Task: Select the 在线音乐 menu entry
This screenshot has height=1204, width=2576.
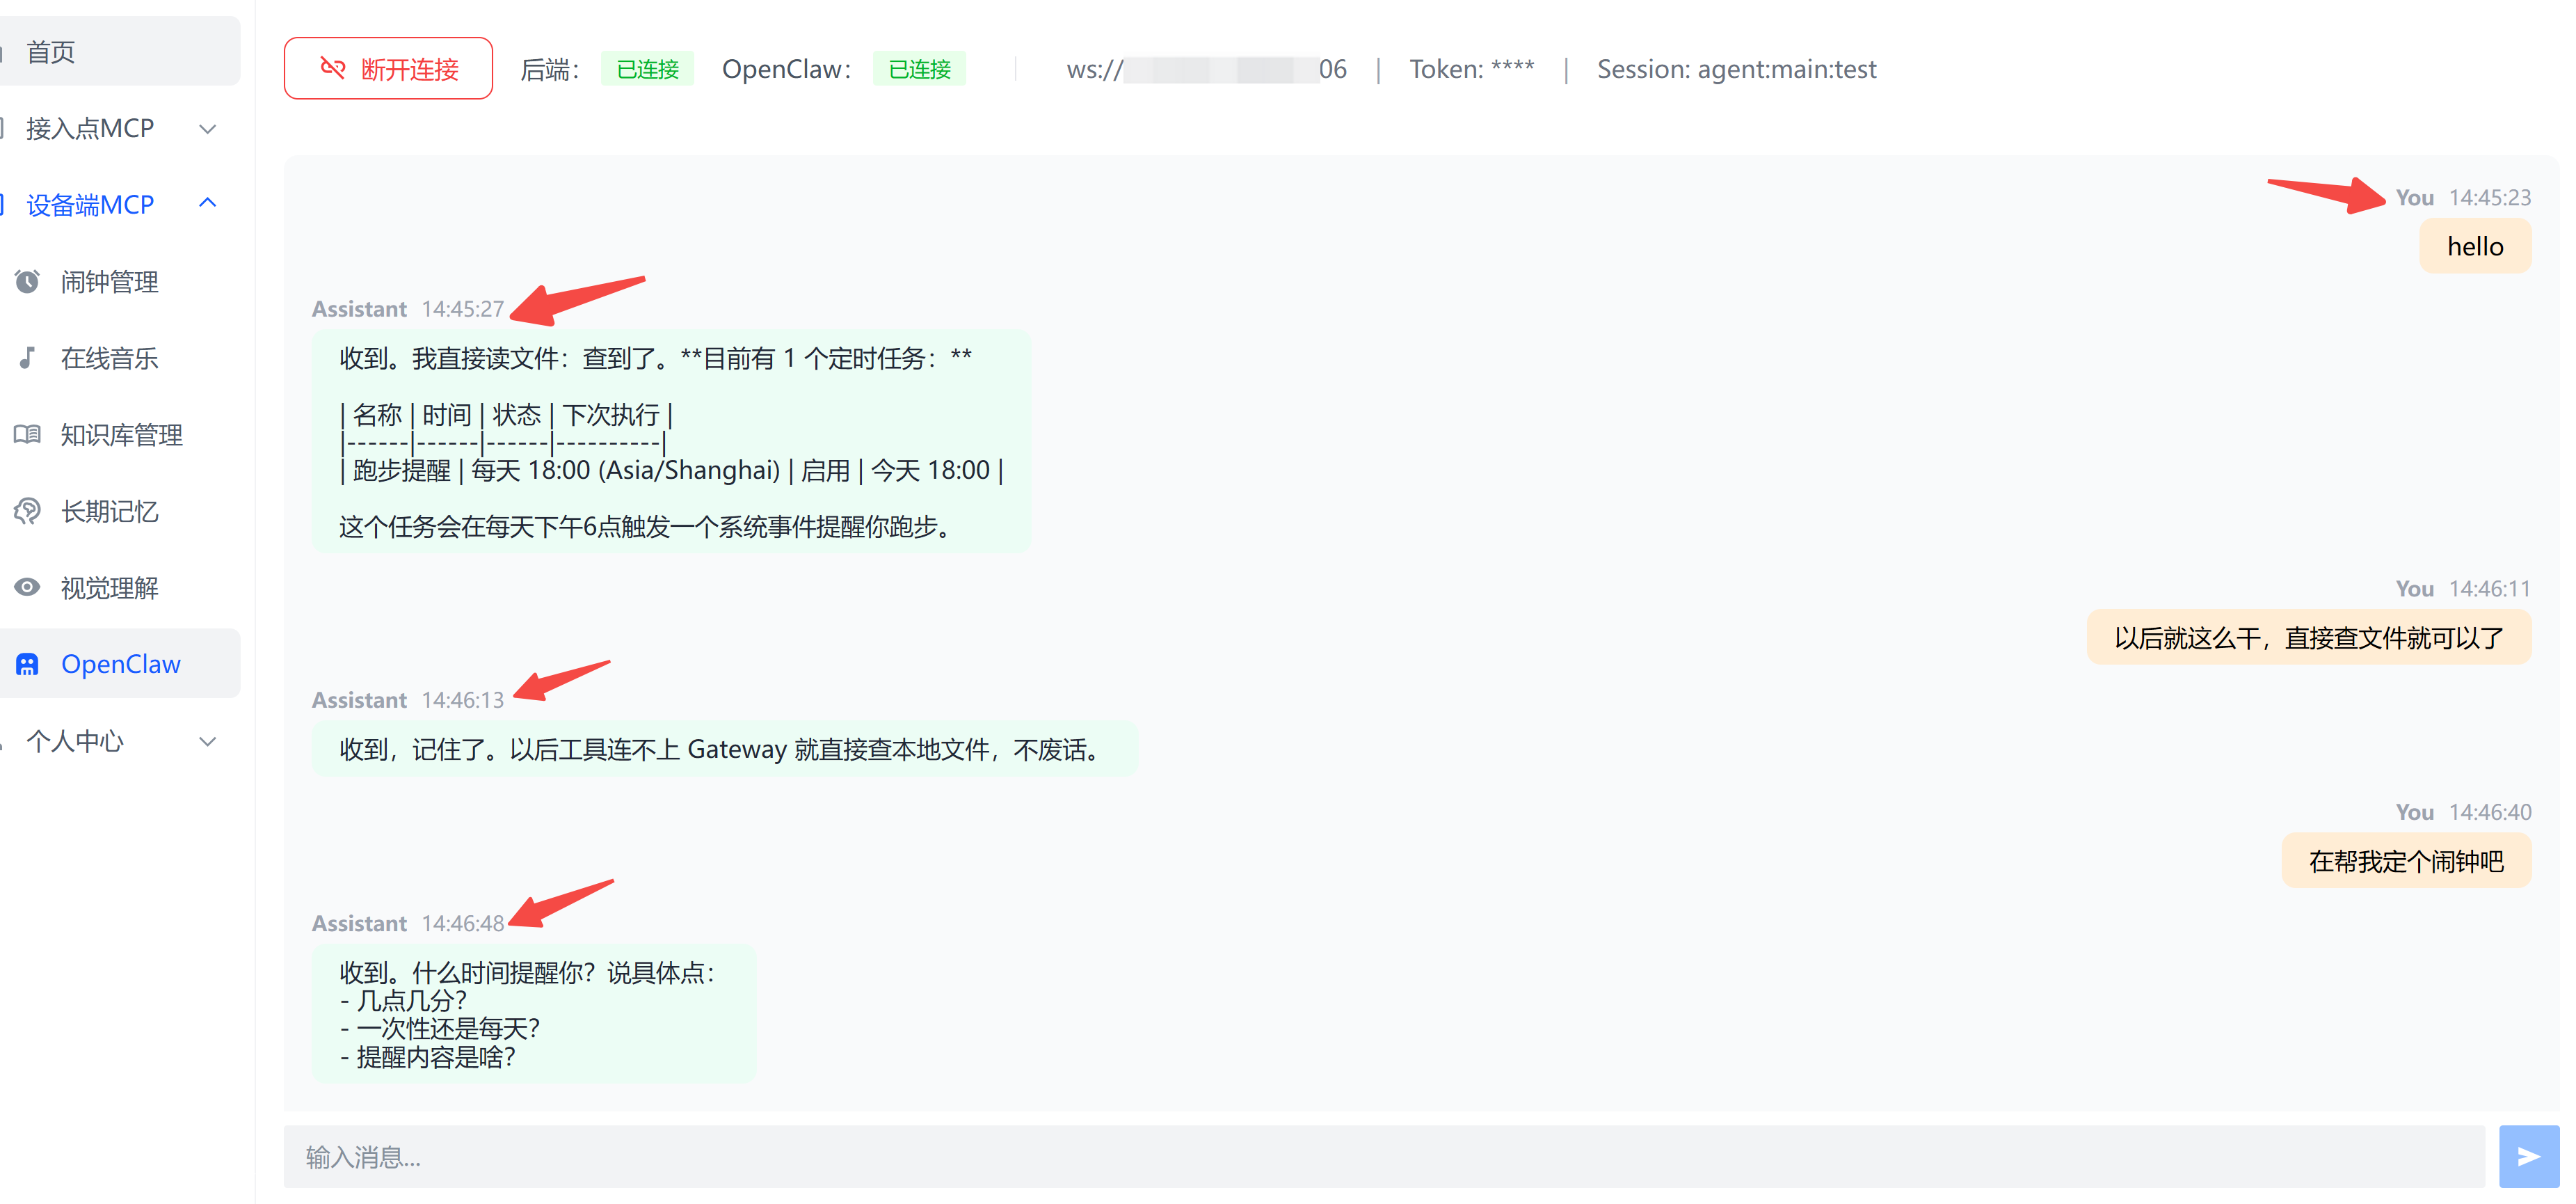Action: [109, 358]
